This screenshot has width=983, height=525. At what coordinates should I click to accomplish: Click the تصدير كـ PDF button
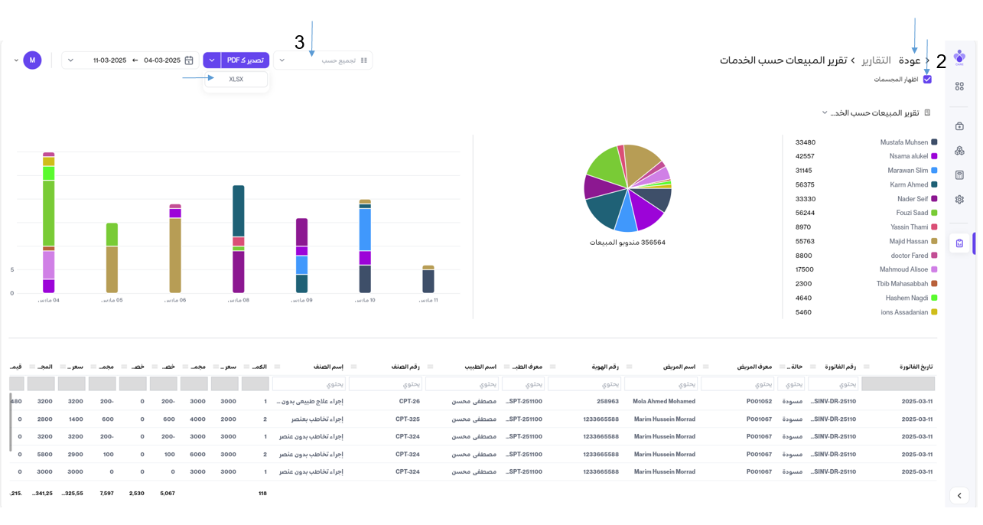point(246,60)
